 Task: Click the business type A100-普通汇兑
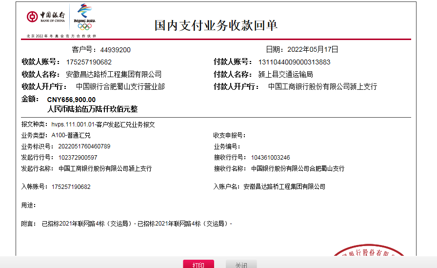point(71,135)
